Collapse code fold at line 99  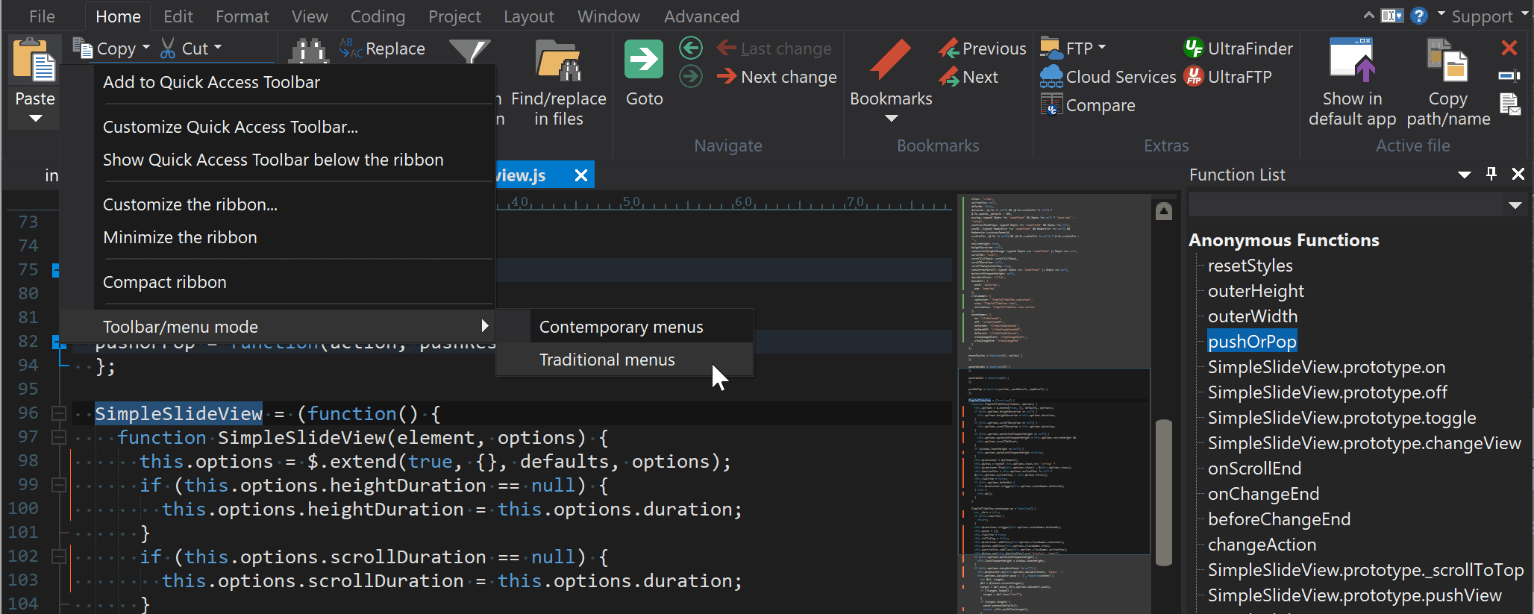pos(58,485)
